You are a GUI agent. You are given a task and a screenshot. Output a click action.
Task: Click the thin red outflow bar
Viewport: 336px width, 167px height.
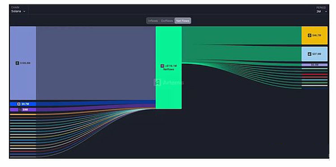(314, 74)
